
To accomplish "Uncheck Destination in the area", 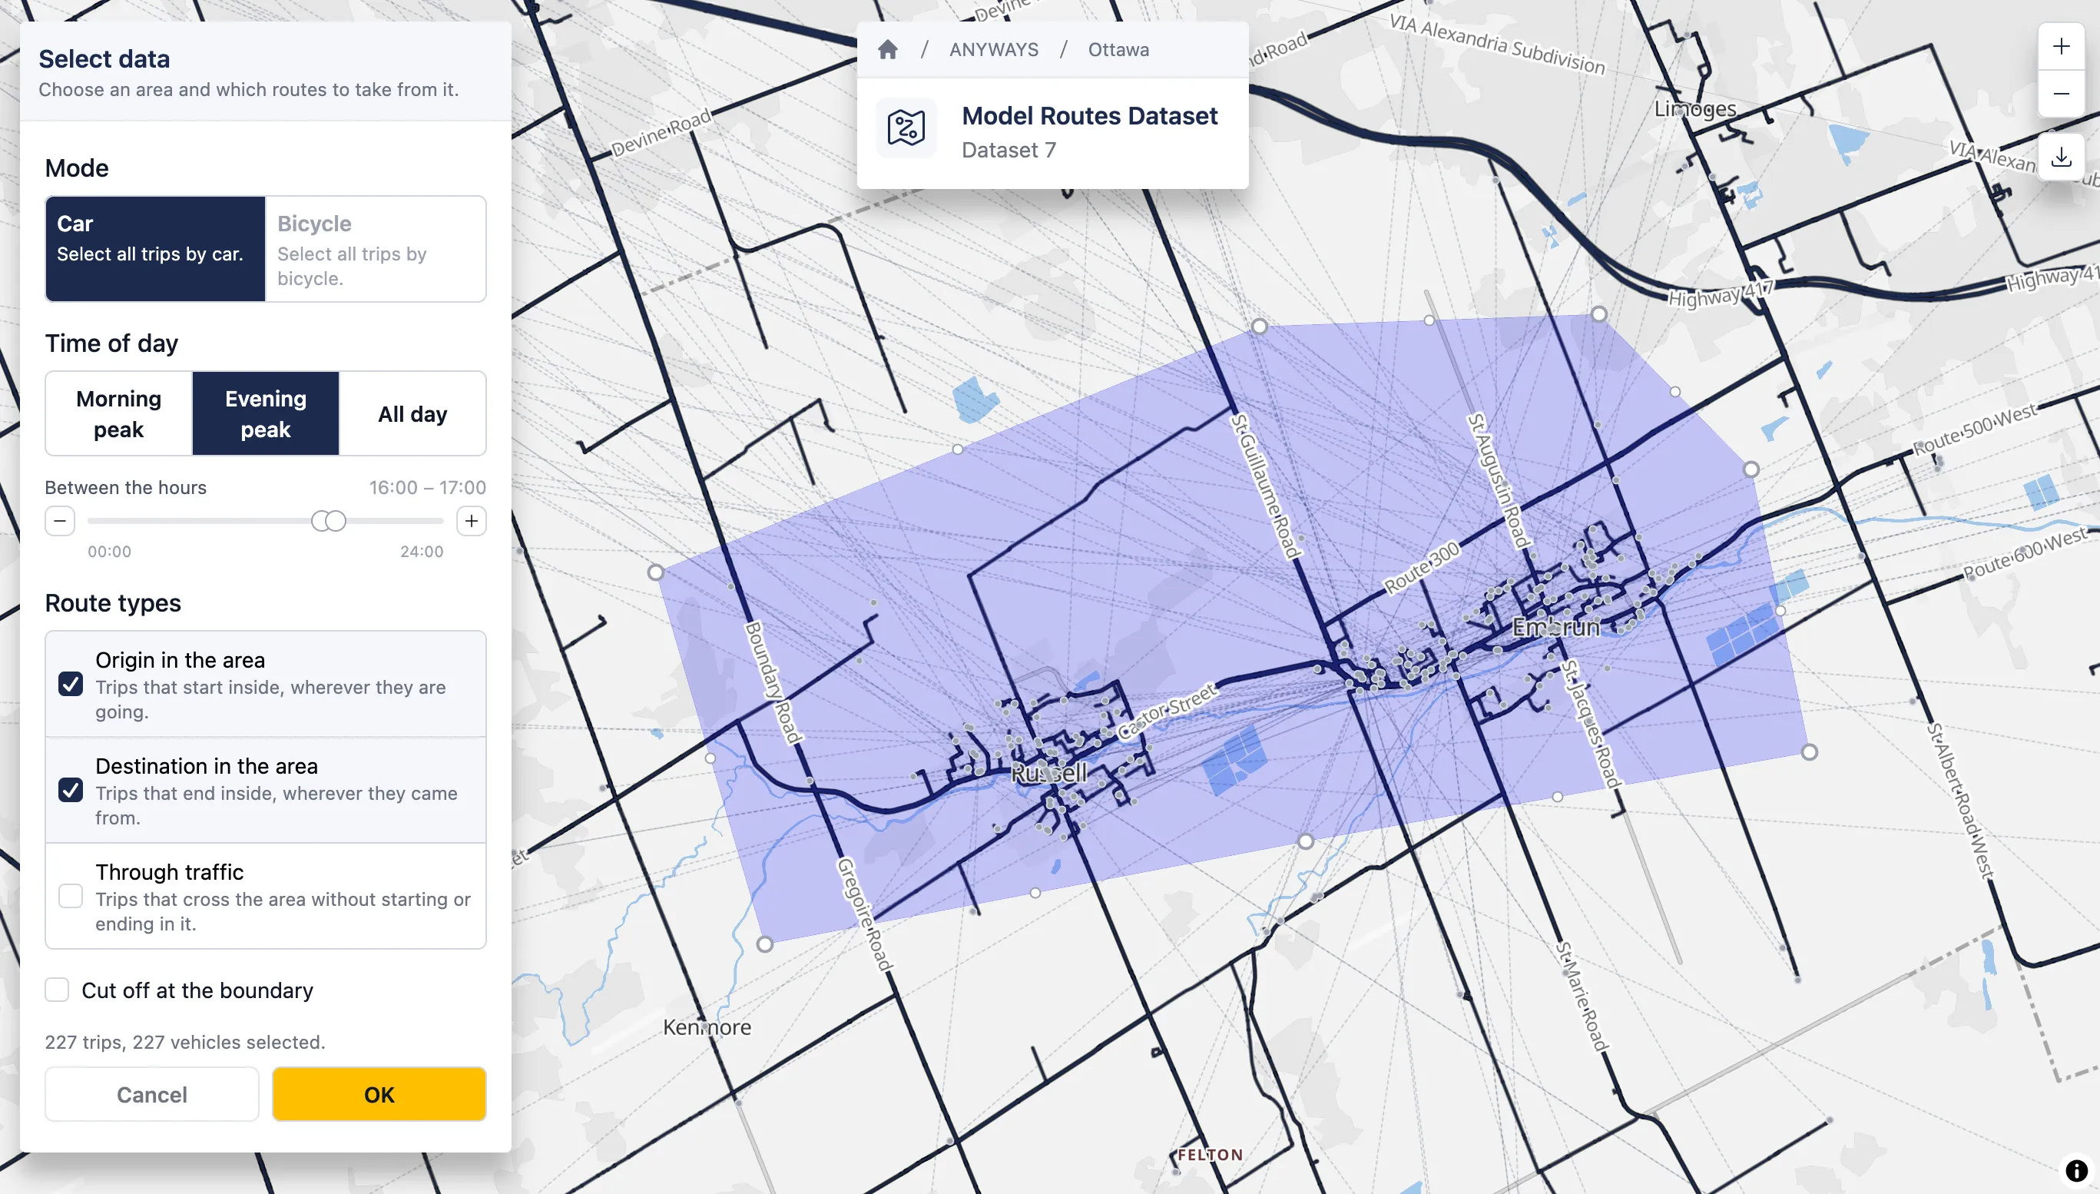I will point(71,790).
